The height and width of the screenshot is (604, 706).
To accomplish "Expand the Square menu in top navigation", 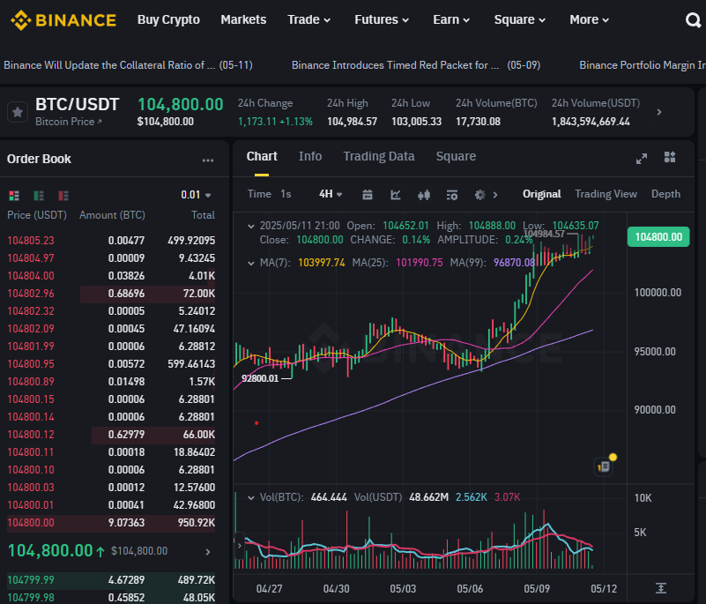I will pyautogui.click(x=520, y=19).
